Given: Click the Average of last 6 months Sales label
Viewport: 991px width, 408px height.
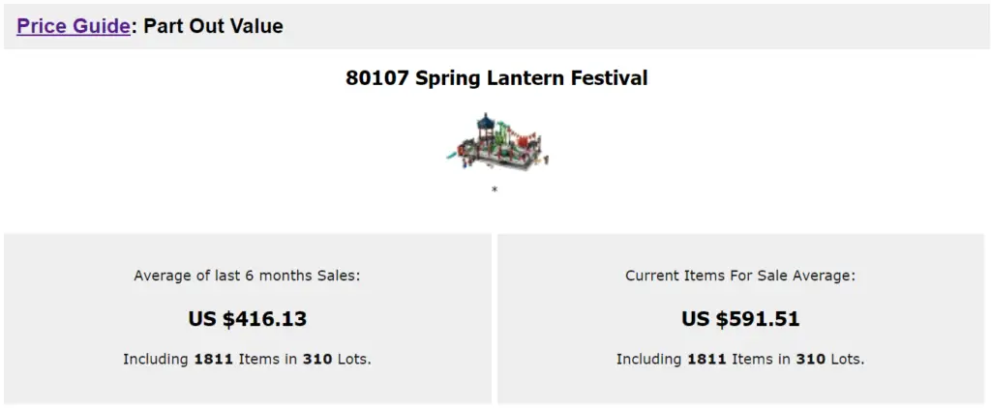Looking at the screenshot, I should pyautogui.click(x=247, y=276).
